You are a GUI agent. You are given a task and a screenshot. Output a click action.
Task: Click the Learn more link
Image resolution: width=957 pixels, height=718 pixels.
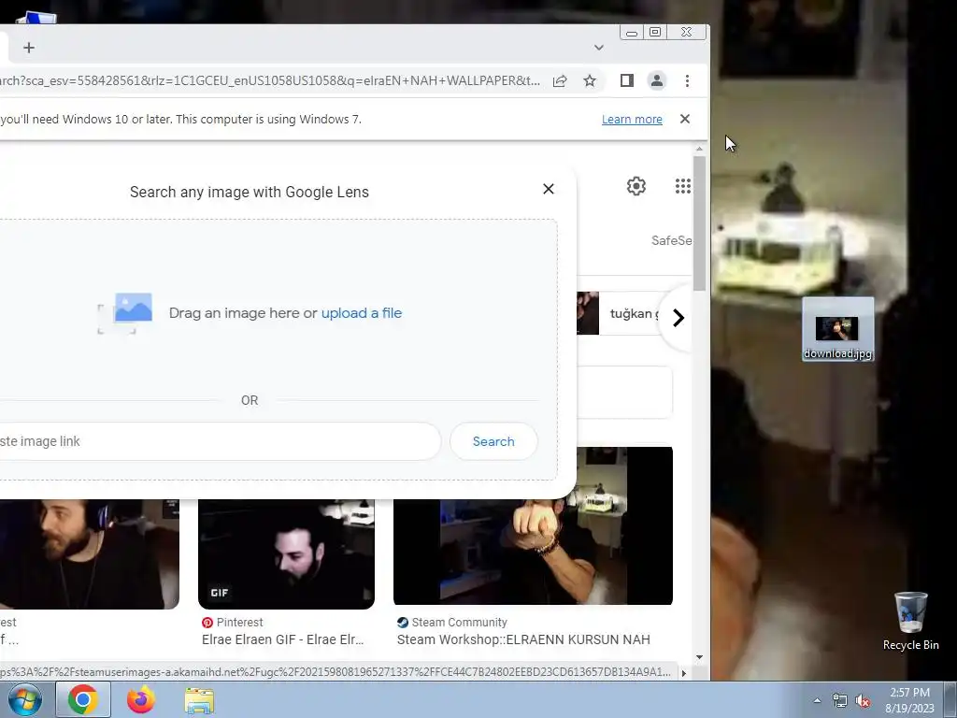[x=632, y=119]
